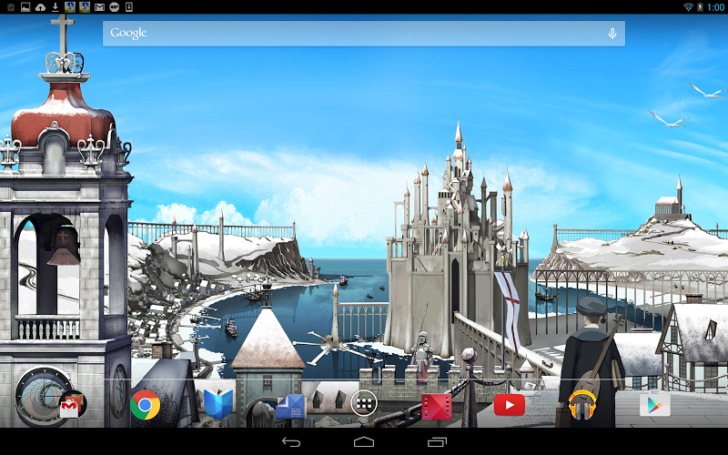
Task: Tap the Google logo in search bar
Action: point(128,34)
